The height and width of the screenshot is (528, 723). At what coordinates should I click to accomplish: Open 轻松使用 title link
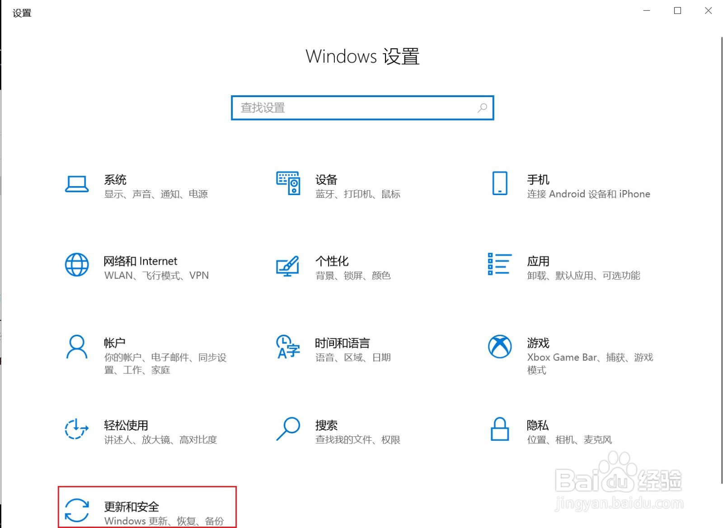point(126,425)
